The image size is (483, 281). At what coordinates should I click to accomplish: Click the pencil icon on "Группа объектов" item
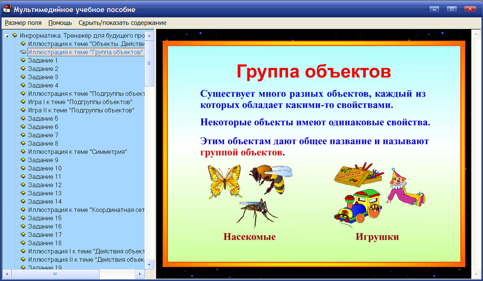23,52
